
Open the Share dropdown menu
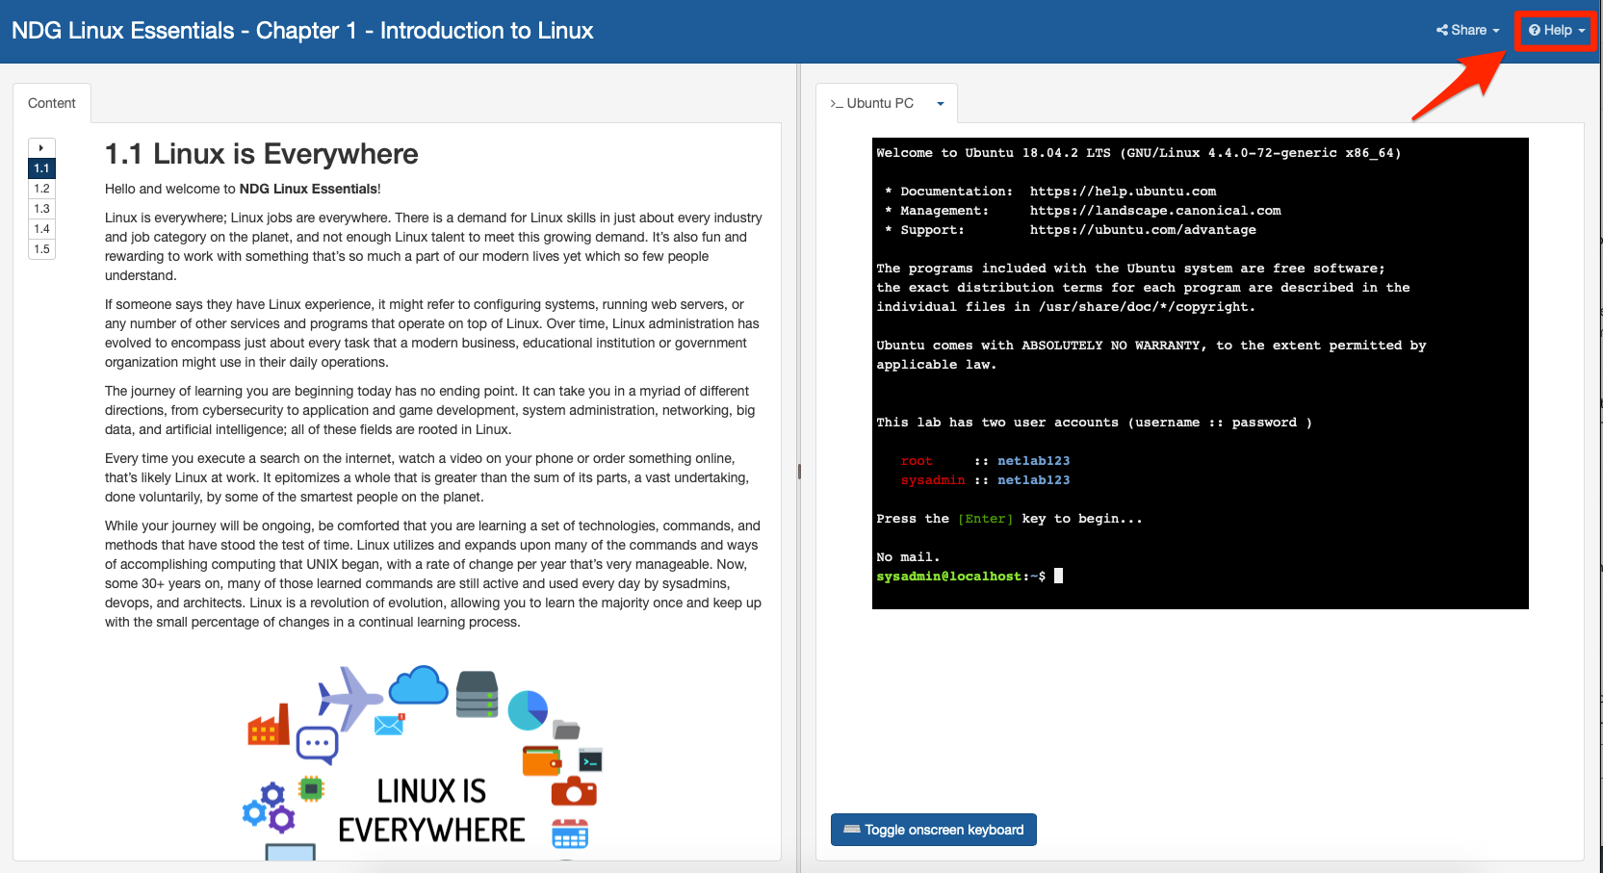click(1467, 30)
